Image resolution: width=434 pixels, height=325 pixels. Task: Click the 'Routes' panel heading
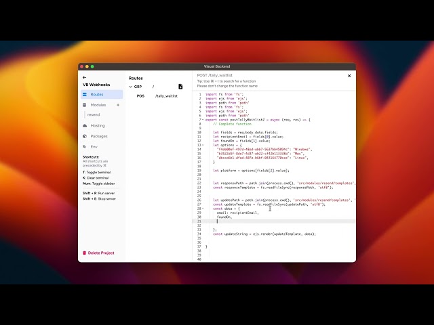coord(136,79)
